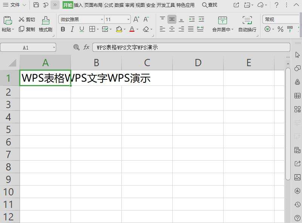
Task: Expand more quick access tools chevron
Action: click(55, 5)
